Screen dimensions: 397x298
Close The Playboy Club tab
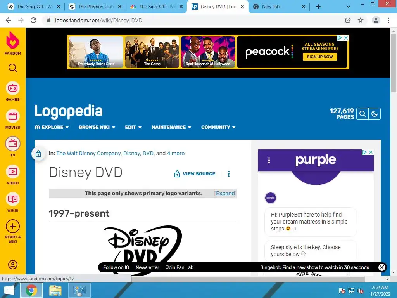tap(120, 7)
